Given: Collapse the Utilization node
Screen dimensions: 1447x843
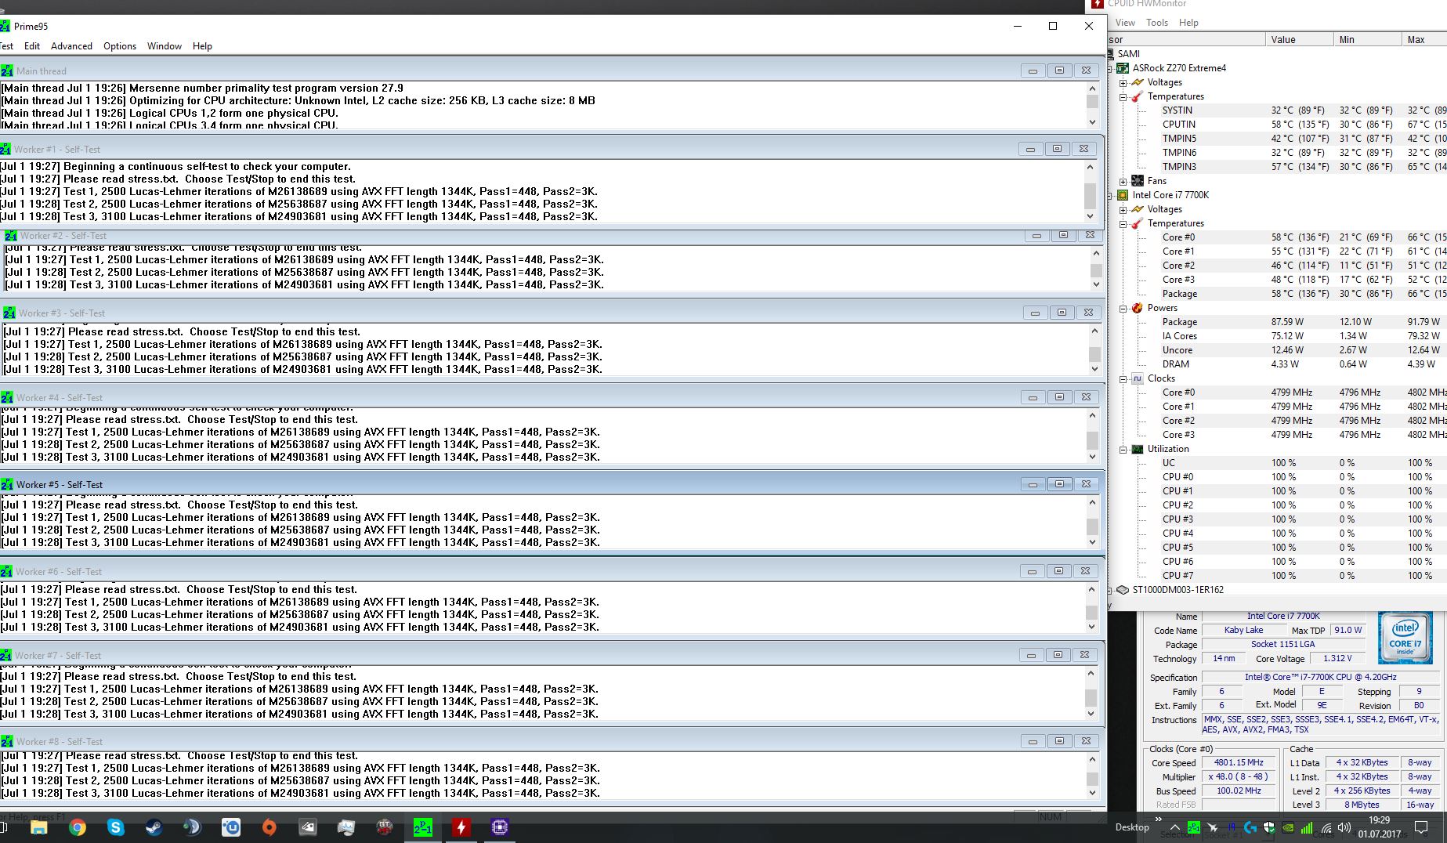Looking at the screenshot, I should coord(1123,449).
